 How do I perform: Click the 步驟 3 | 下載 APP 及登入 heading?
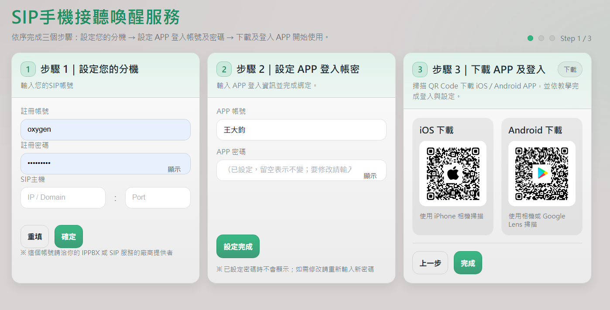point(489,69)
